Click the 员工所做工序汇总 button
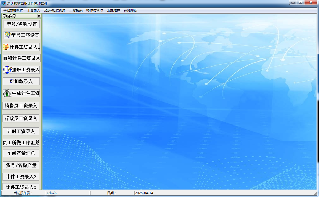 [21, 143]
